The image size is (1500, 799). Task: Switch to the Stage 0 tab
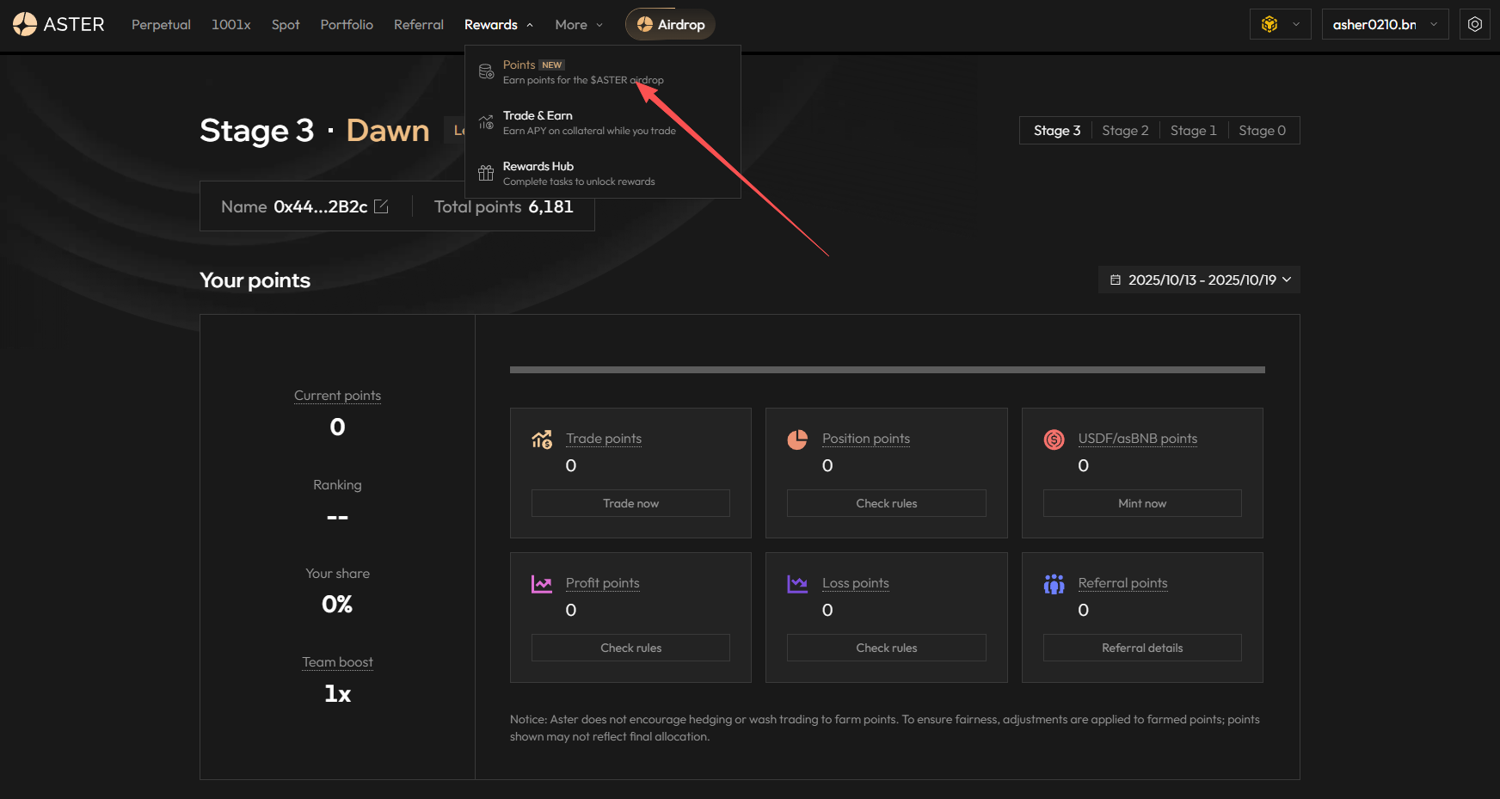pyautogui.click(x=1262, y=131)
